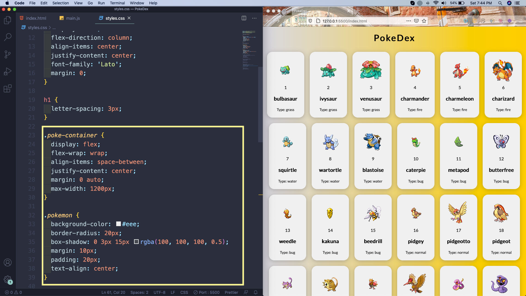This screenshot has width=526, height=296.
Task: Change indentation via Spaces: 2
Action: pos(139,292)
